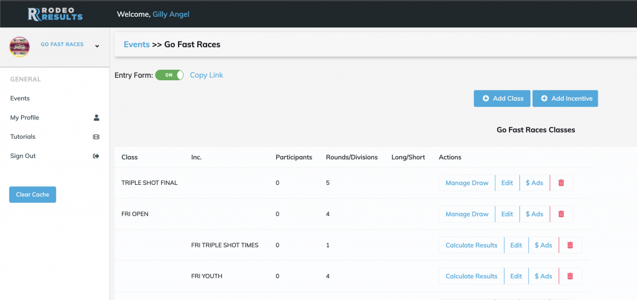Toggle the Entry Form switch off

pyautogui.click(x=169, y=75)
